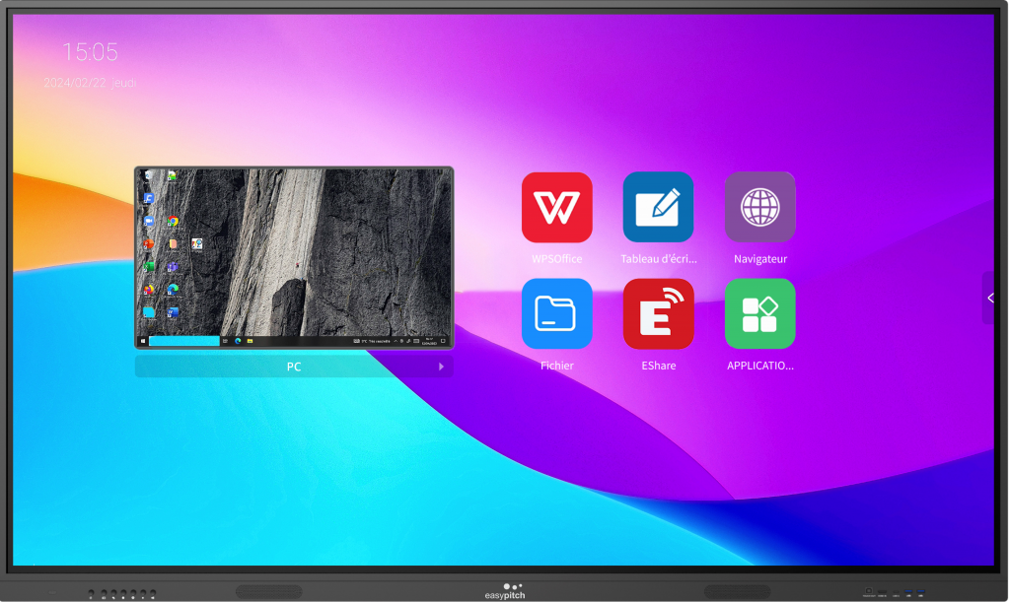Open Zoom shortcut on the PC desktop
This screenshot has width=1010, height=602.
click(149, 222)
